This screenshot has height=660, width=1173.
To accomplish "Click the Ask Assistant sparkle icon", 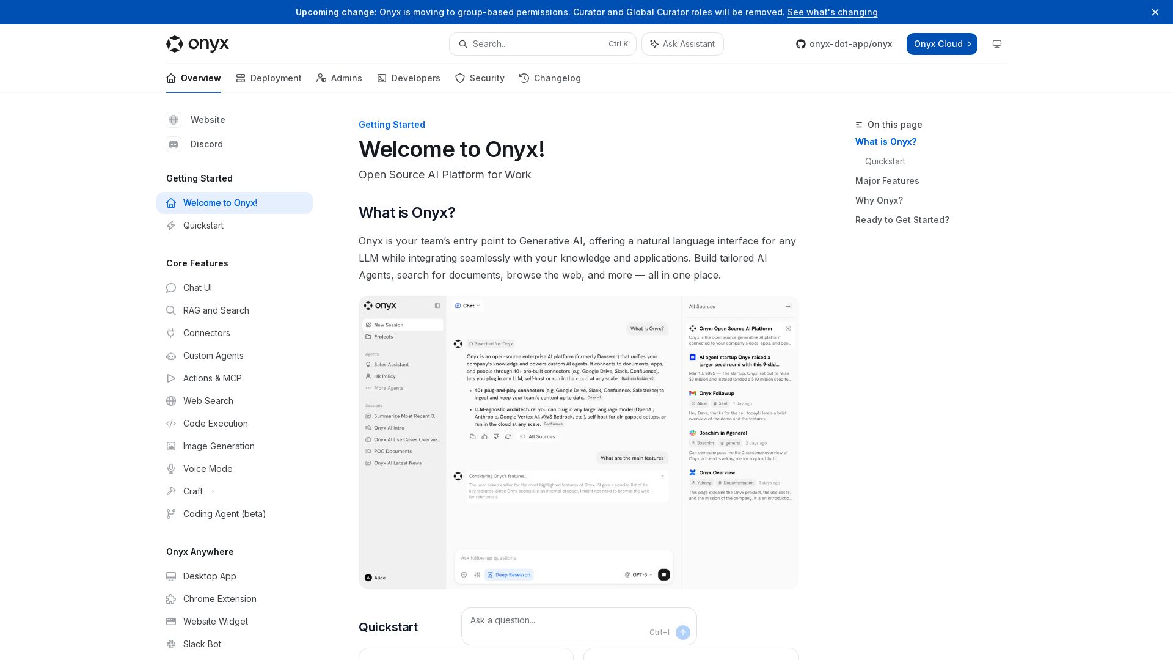I will pyautogui.click(x=654, y=44).
